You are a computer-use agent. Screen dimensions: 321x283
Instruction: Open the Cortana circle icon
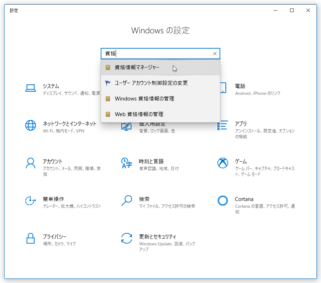222,201
